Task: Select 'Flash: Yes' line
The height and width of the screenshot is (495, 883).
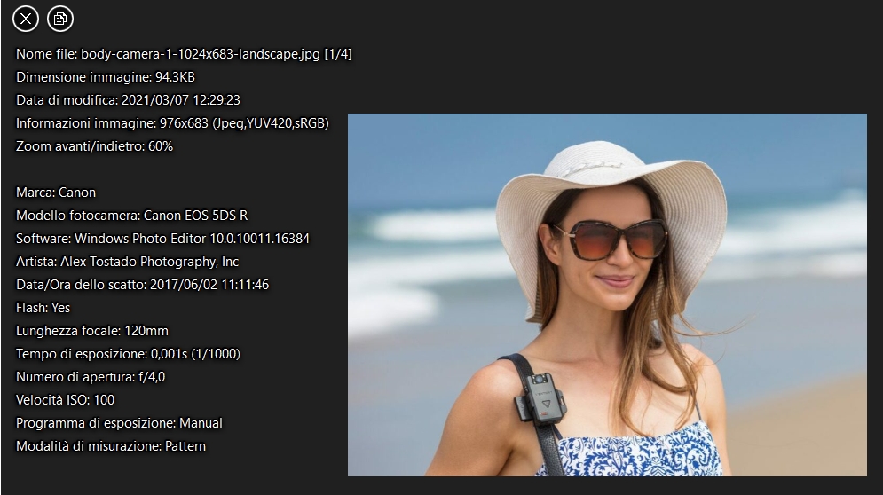Action: tap(43, 308)
